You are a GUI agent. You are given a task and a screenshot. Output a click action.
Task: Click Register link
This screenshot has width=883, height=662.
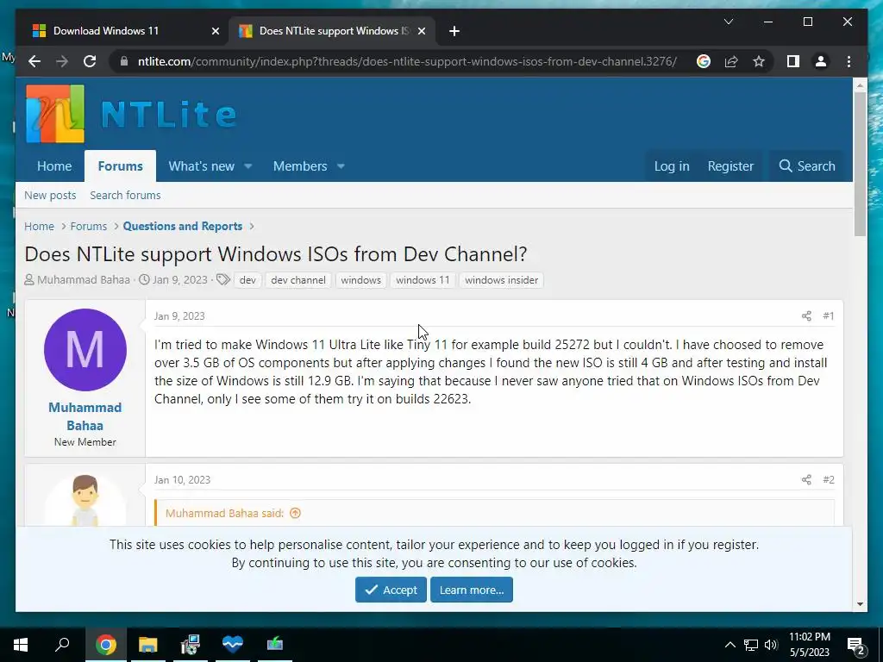[730, 166]
